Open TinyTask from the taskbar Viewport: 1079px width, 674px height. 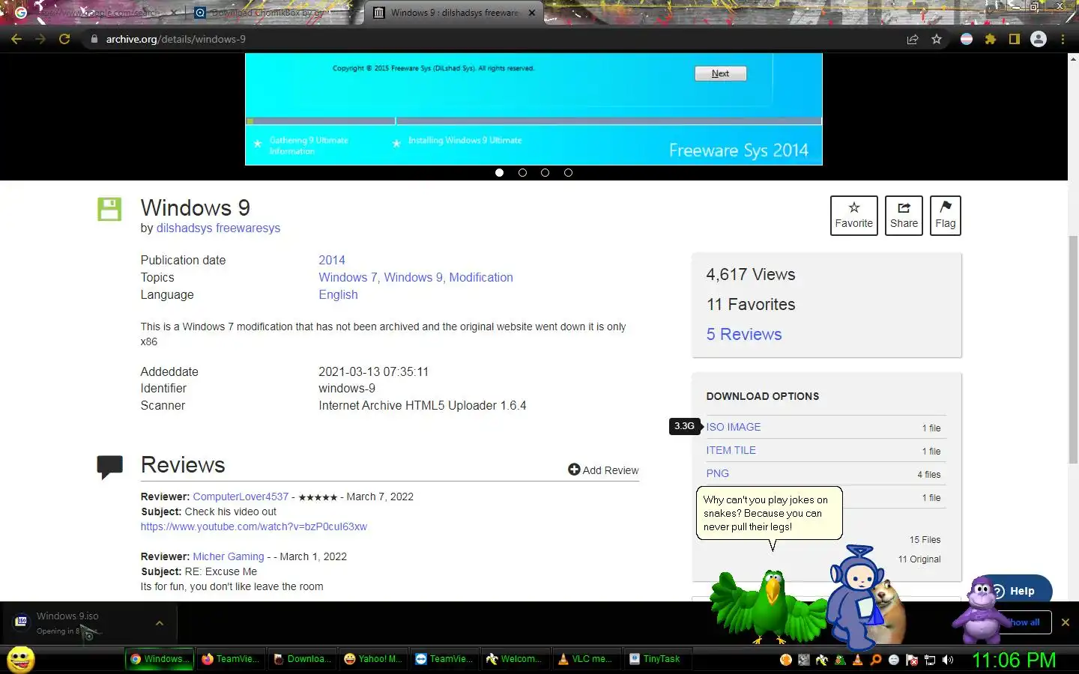tap(658, 659)
